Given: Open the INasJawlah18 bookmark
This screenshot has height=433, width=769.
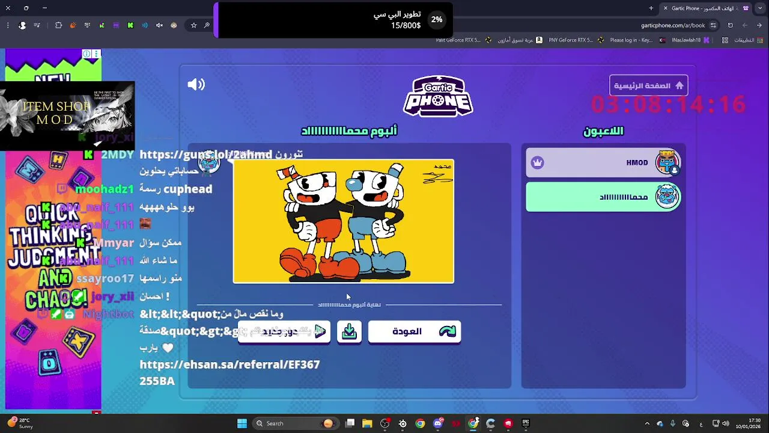Looking at the screenshot, I should (690, 40).
